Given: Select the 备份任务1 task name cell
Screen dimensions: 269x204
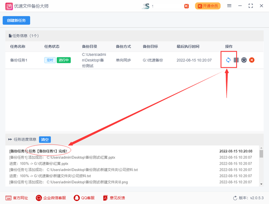Looking at the screenshot, I should [18, 60].
